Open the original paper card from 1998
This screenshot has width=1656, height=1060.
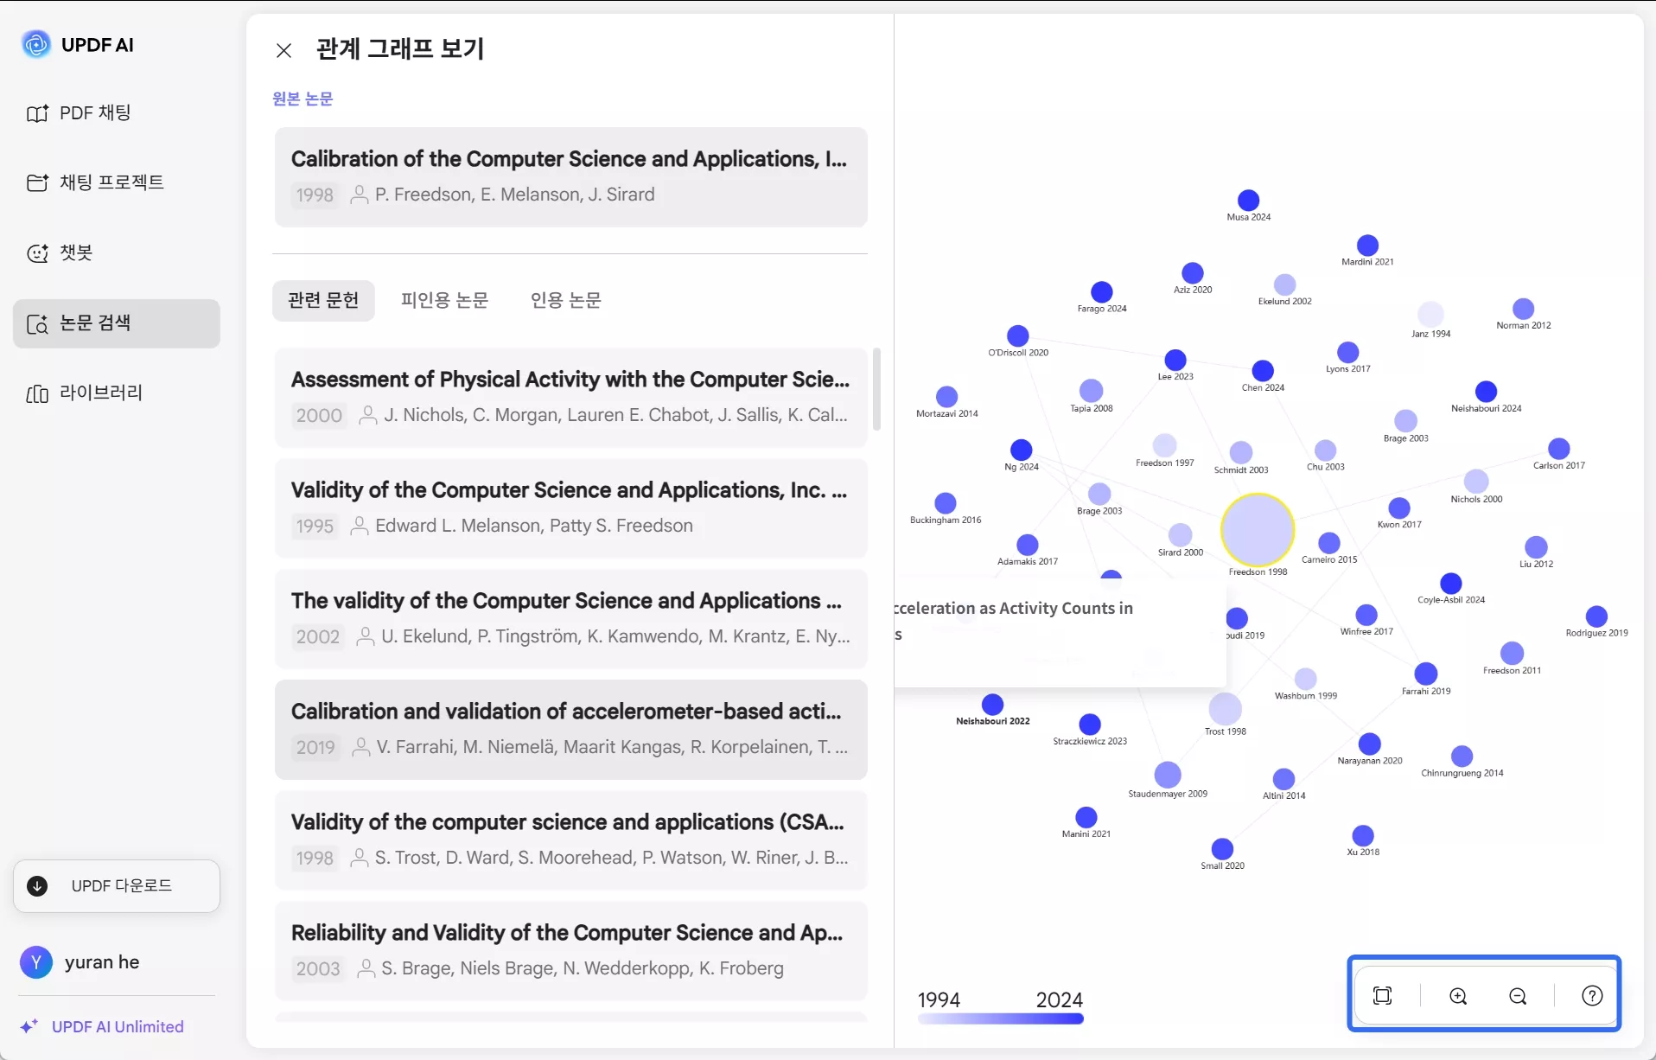coord(570,177)
